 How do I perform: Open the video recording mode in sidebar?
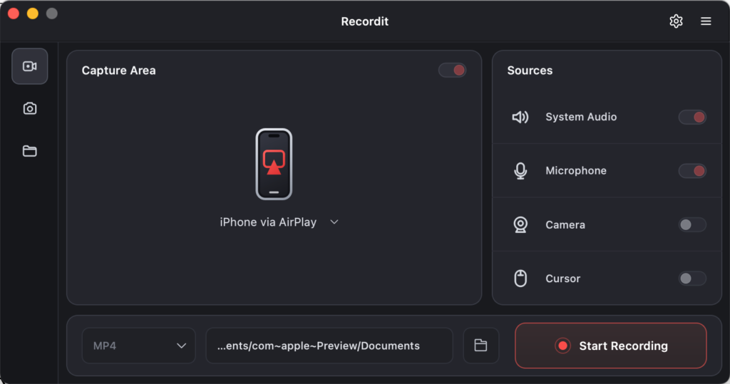(30, 66)
